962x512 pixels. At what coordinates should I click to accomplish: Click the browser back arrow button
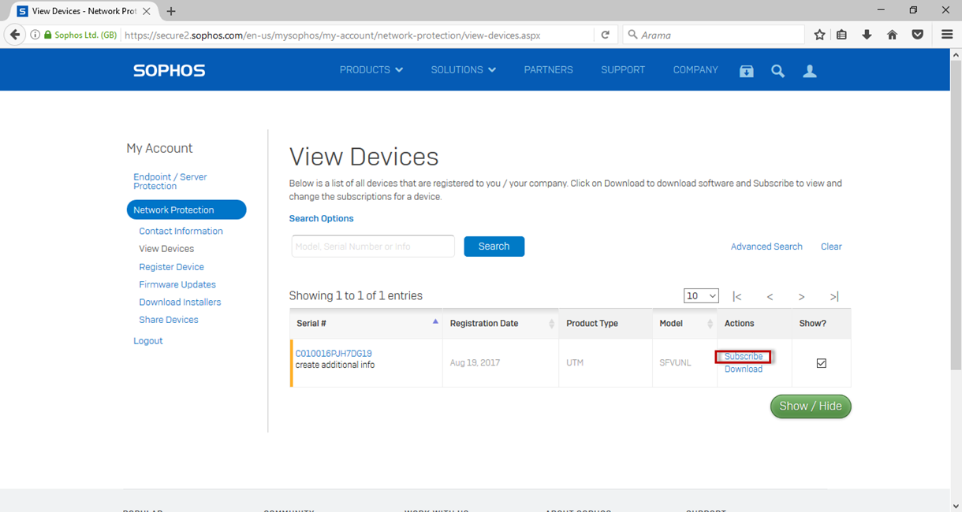tap(15, 35)
